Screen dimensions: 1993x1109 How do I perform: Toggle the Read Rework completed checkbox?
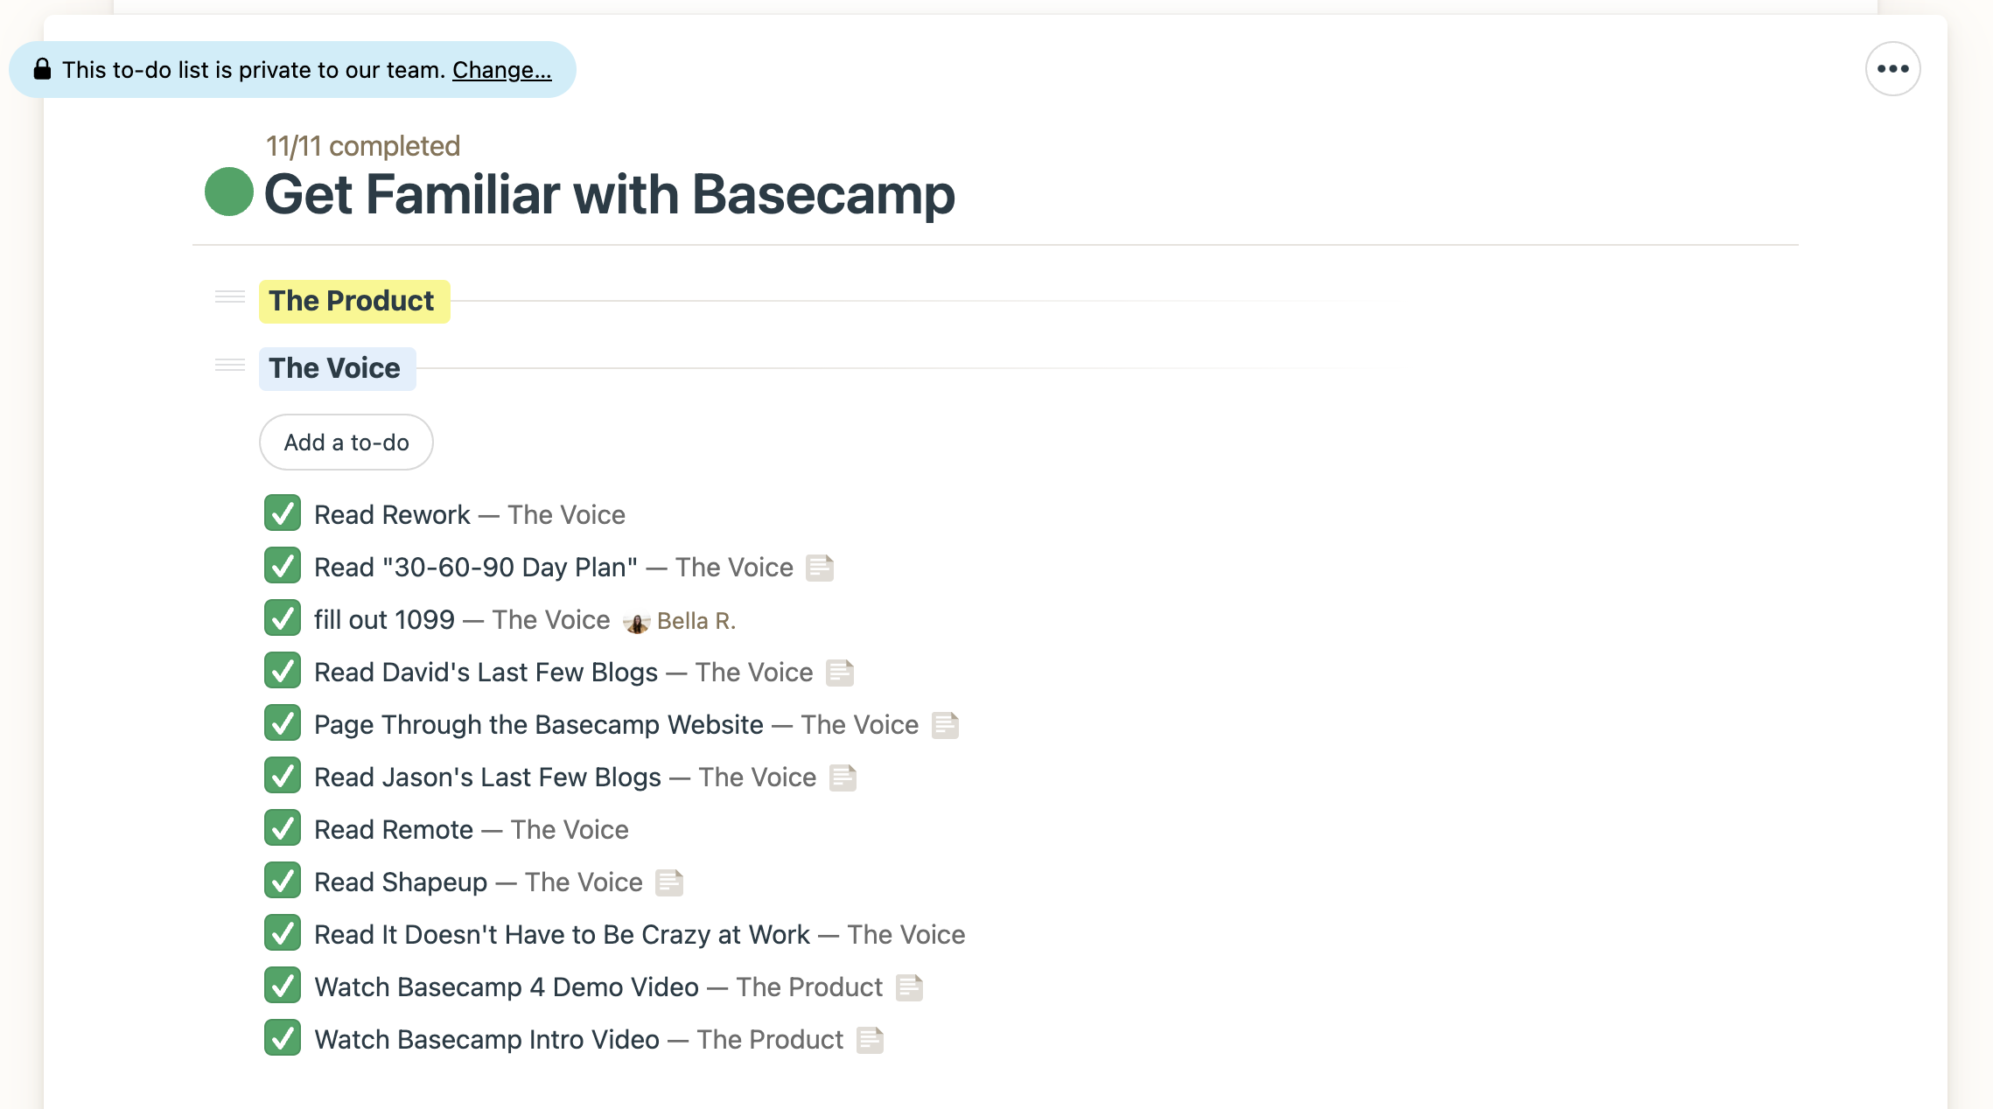(283, 513)
